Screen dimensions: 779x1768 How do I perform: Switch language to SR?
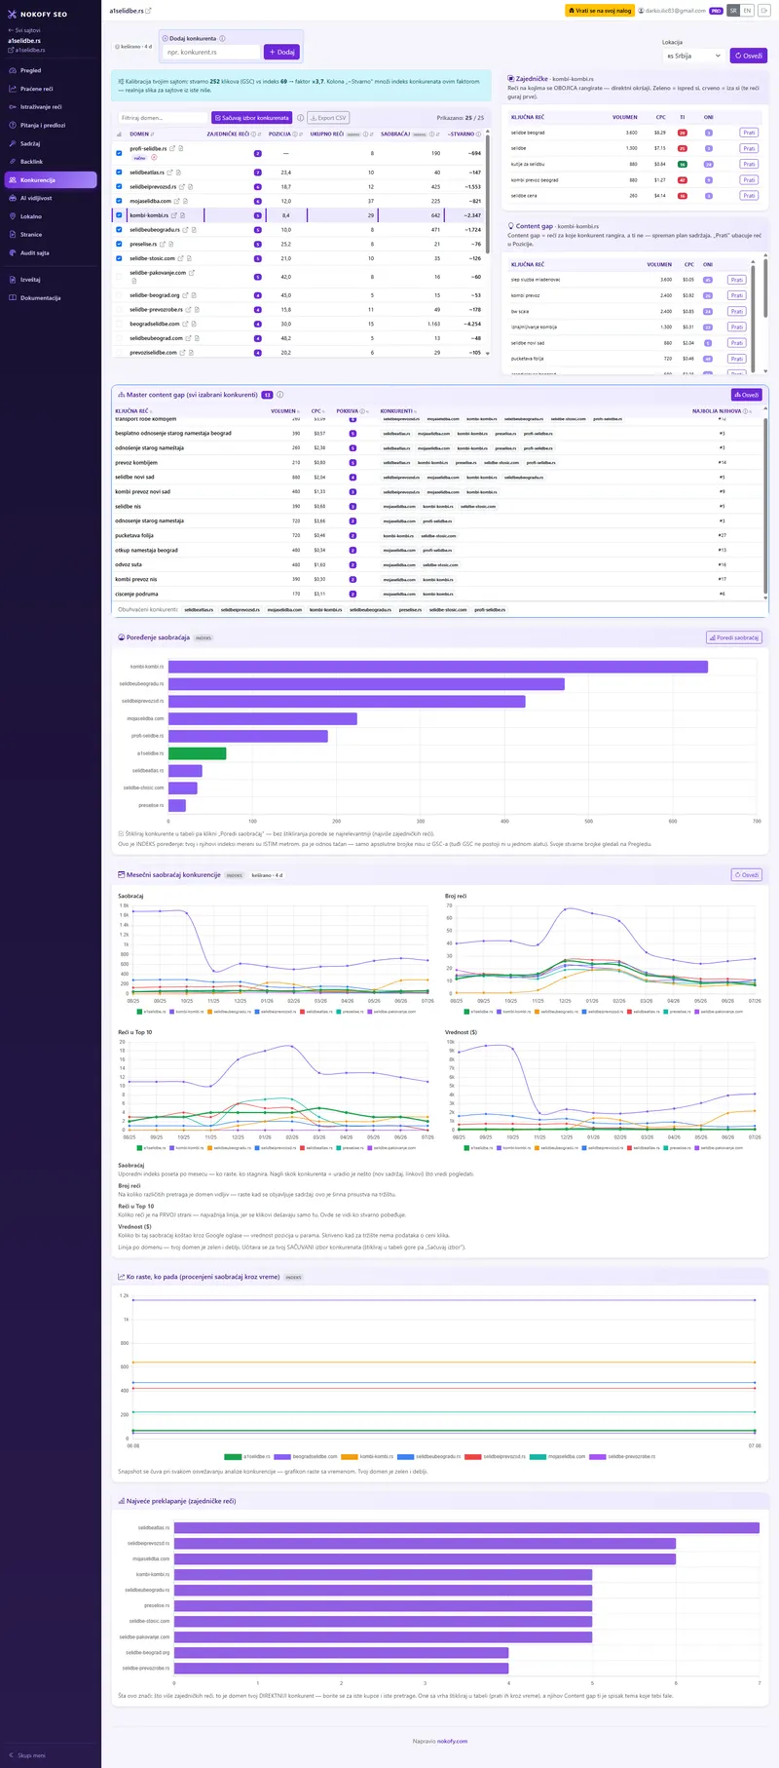pos(733,11)
